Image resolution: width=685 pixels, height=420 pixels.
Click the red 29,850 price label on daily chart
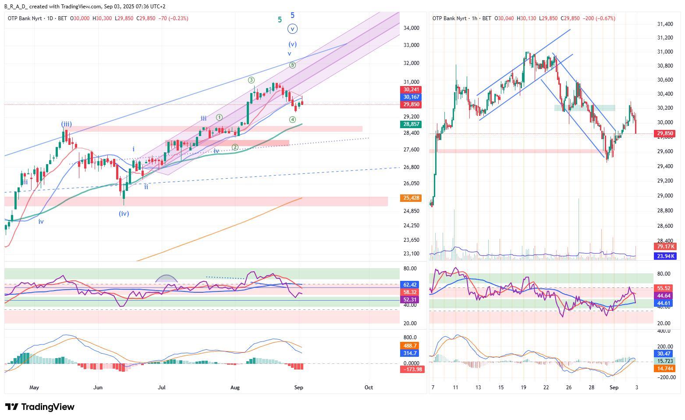412,104
